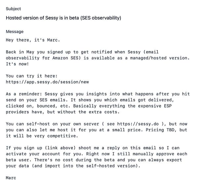This screenshot has width=198, height=186.
Task: Place cursor in "If you sign up (link above)" line
Action: click(x=92, y=148)
